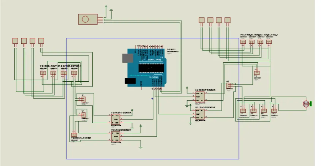The width and height of the screenshot is (321, 166).
Task: Select fourth PELTIER connector in the left row
Action: click(74, 73)
